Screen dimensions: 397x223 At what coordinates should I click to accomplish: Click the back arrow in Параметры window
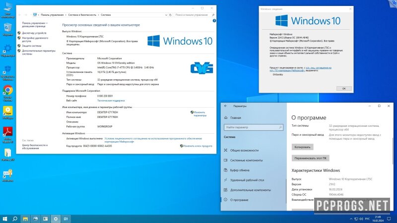(x=226, y=106)
